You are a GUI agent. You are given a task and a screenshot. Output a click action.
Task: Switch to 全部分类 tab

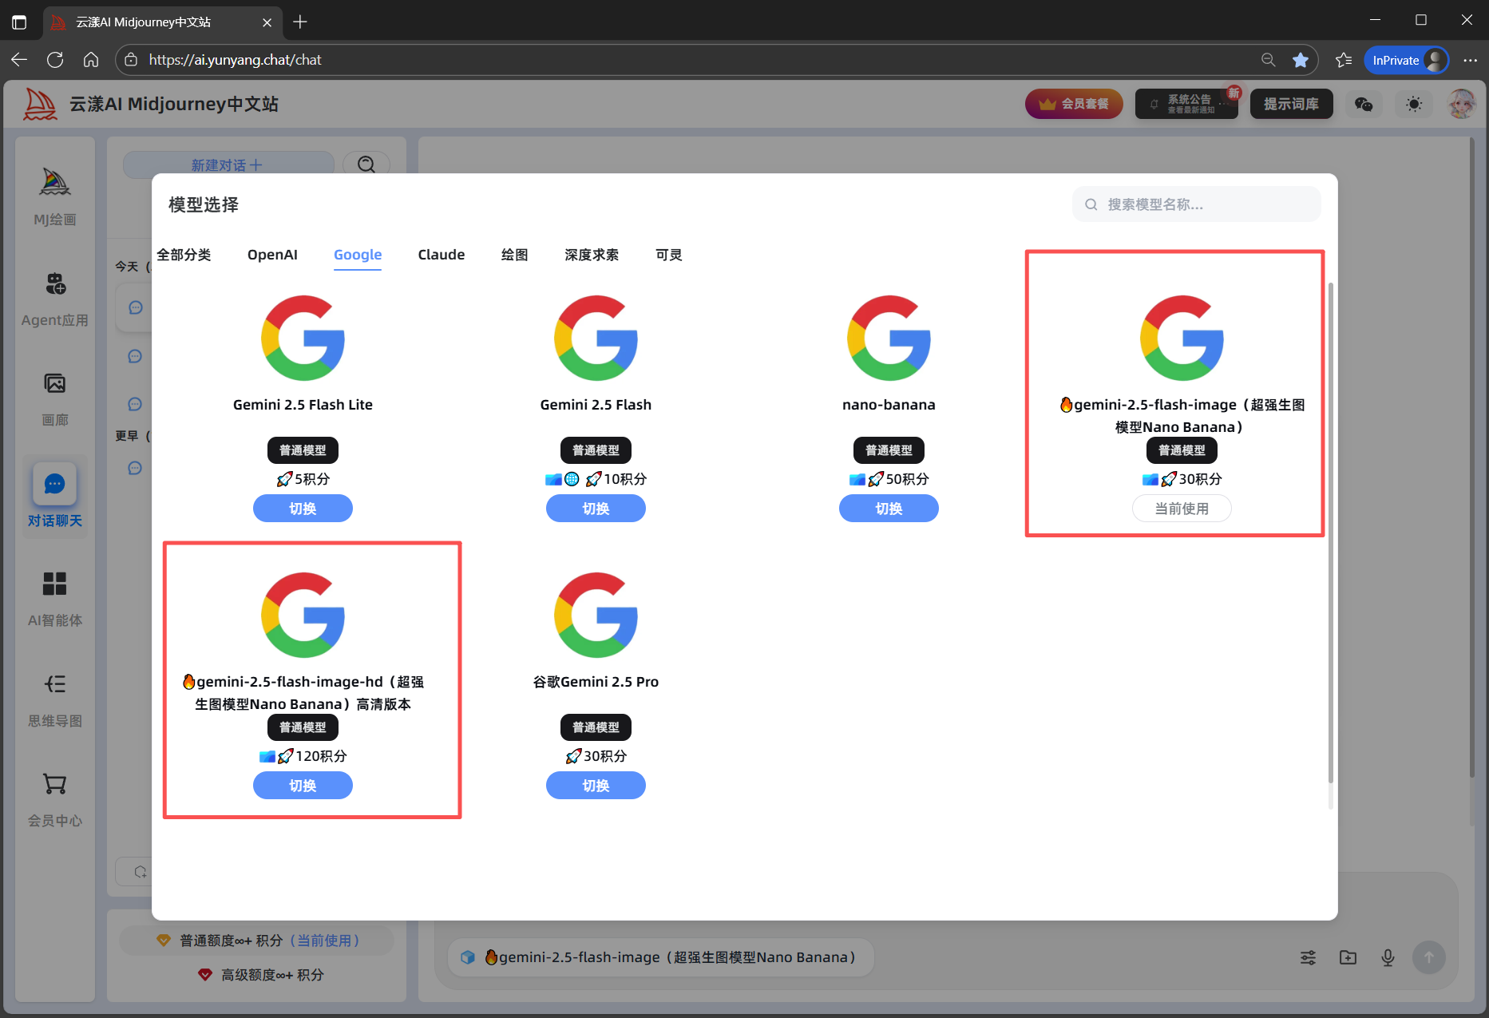click(x=184, y=255)
